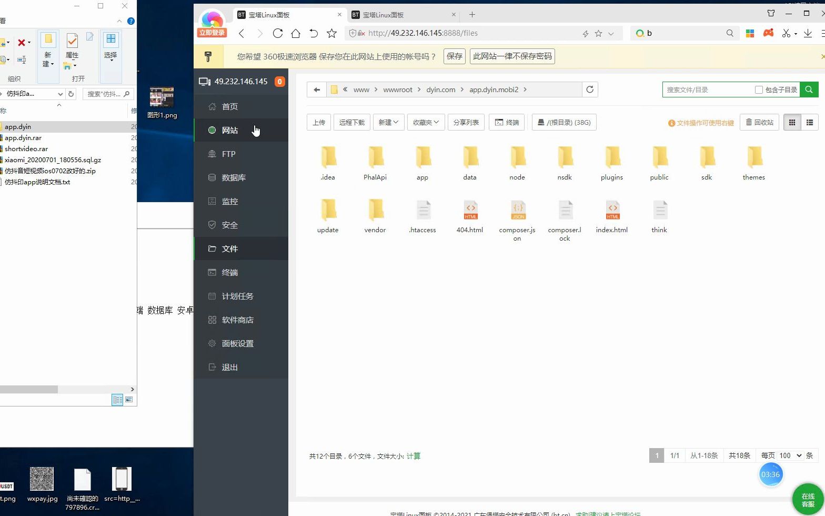The image size is (825, 516).
Task: Open the .idea folder
Action: tap(328, 163)
